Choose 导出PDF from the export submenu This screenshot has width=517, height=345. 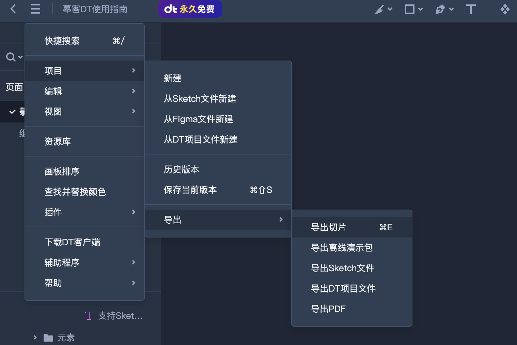click(x=328, y=309)
